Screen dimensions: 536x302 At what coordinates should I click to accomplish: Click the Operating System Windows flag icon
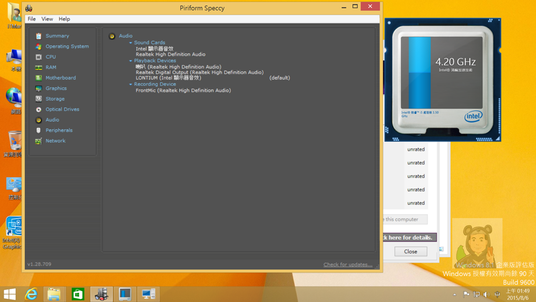39,46
